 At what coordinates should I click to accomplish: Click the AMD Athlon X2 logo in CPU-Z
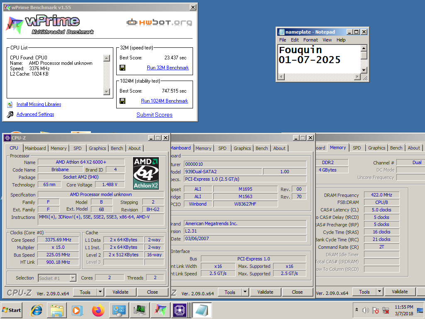click(146, 173)
